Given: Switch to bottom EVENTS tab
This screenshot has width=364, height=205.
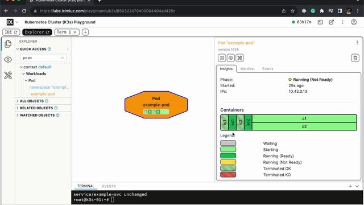Looking at the screenshot, I should [109, 186].
